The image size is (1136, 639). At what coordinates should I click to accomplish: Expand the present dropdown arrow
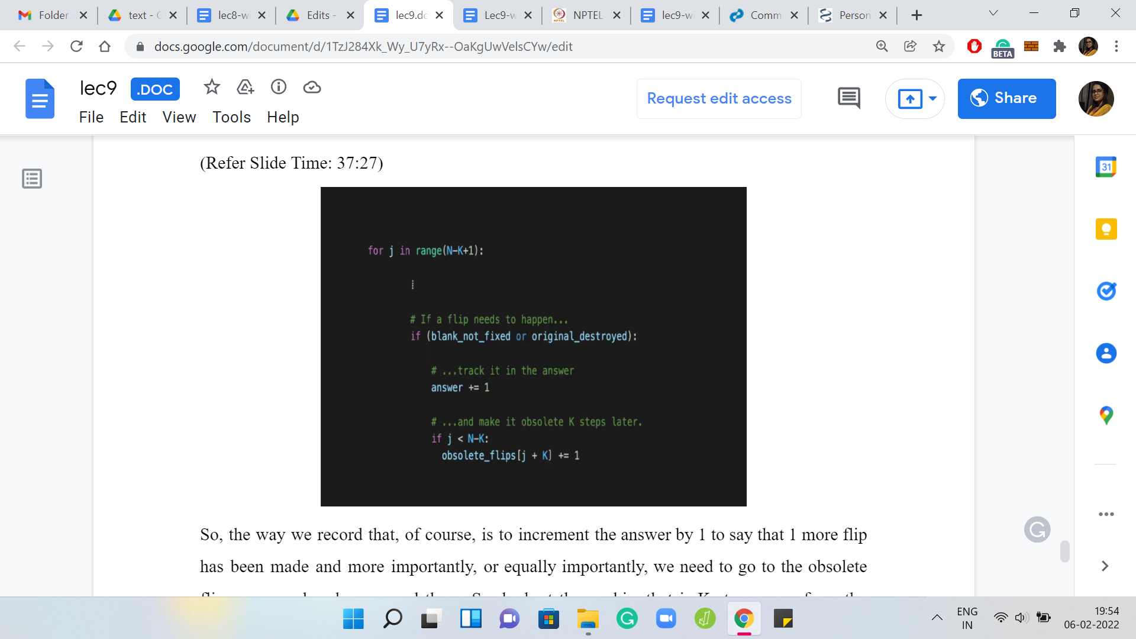[933, 98]
